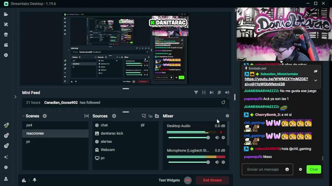Open chat settings gear icon
Viewport: 332px width, 186px height.
[x=300, y=169]
